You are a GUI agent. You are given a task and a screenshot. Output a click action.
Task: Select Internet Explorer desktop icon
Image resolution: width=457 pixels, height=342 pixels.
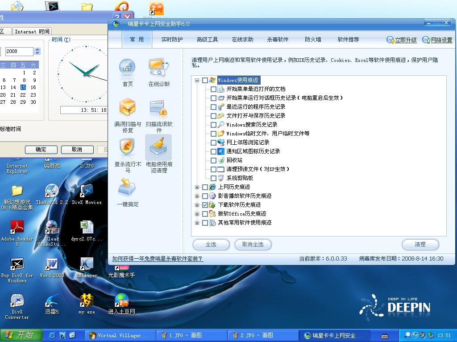[x=17, y=166]
